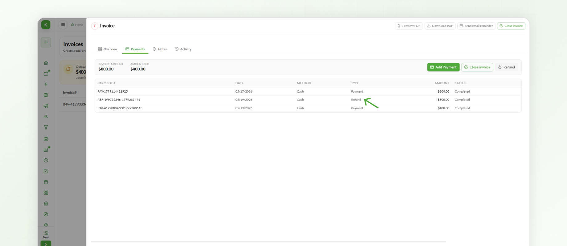
Task: Open the people icon in the sidebar
Action: pyautogui.click(x=46, y=117)
